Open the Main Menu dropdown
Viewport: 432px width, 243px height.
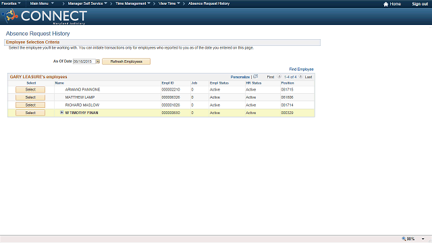pyautogui.click(x=42, y=3)
